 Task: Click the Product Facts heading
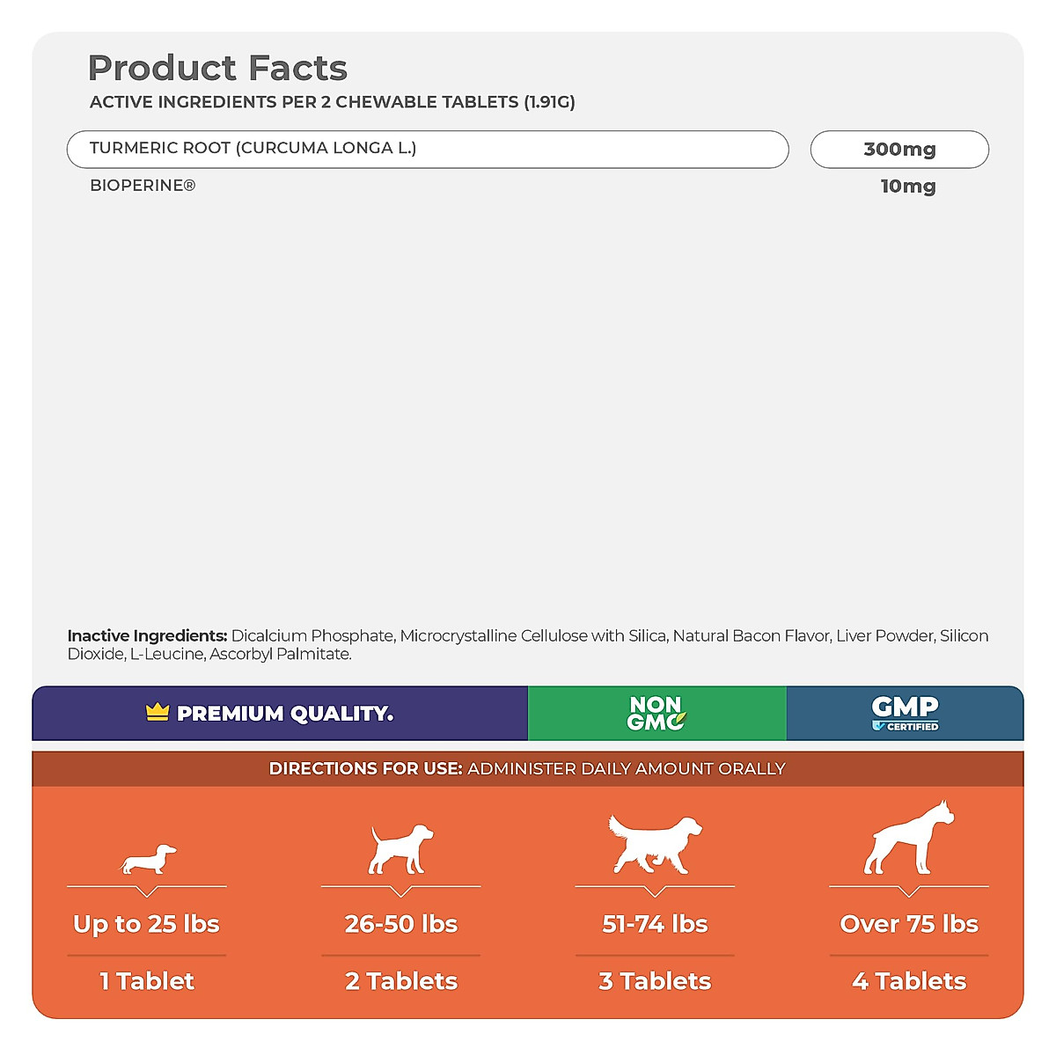217,68
